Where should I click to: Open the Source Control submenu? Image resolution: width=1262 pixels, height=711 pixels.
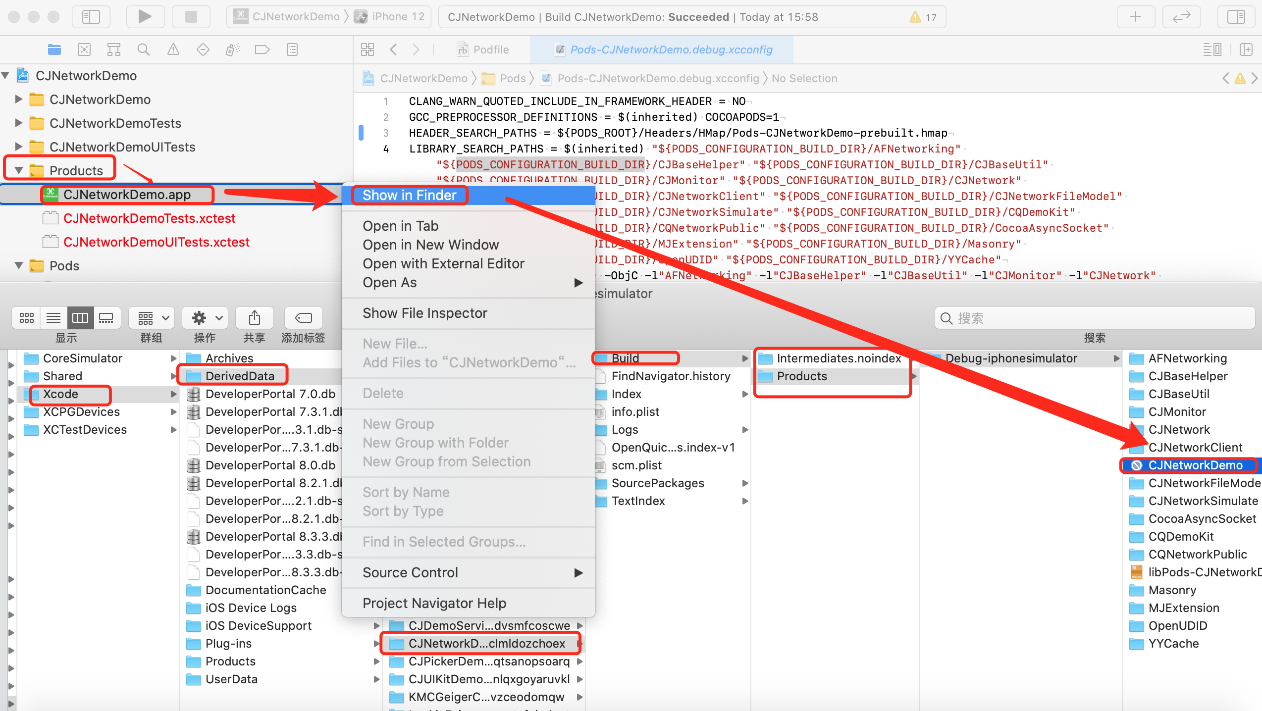point(469,572)
